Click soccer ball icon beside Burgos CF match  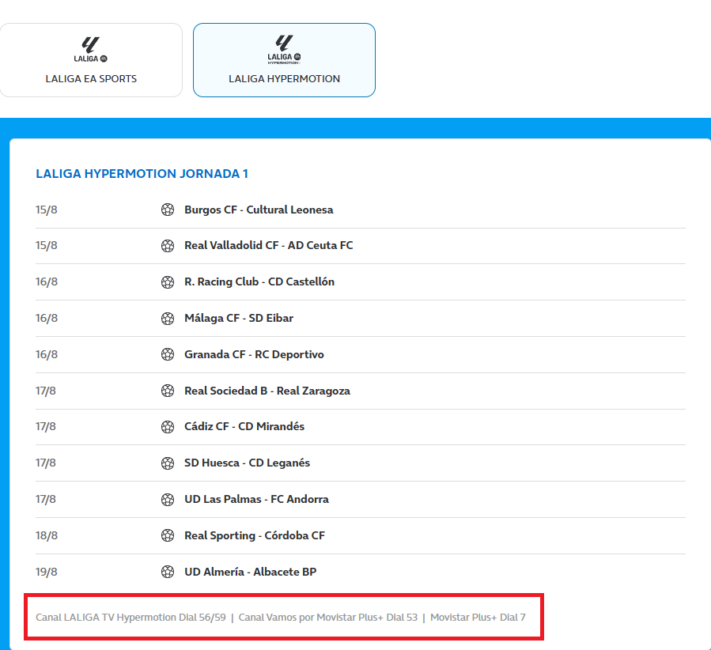coord(168,210)
